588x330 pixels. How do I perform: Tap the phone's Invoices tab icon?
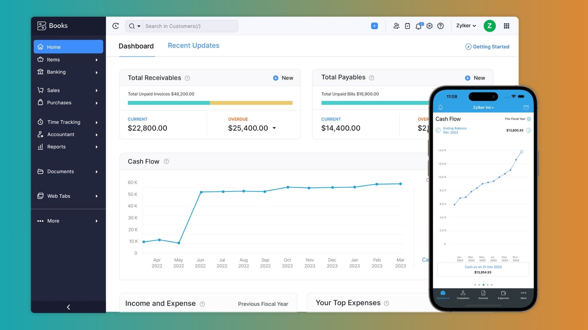[x=483, y=293]
